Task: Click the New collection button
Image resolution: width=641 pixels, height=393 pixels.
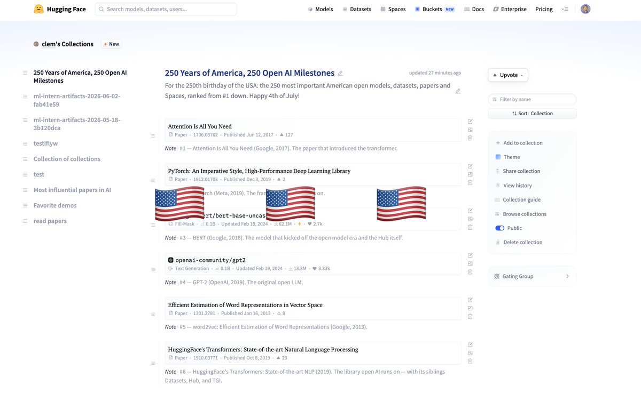Action: [112, 44]
